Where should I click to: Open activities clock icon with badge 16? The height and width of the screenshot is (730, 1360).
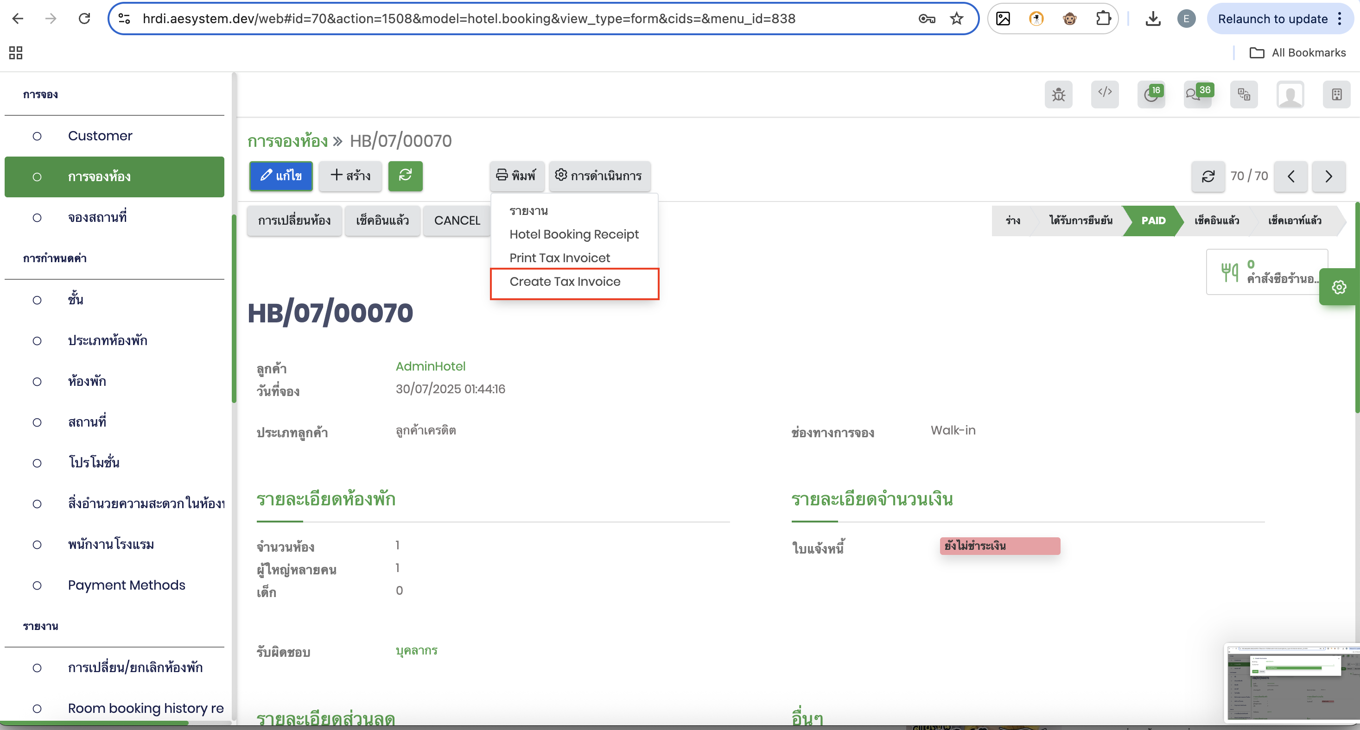(1150, 94)
